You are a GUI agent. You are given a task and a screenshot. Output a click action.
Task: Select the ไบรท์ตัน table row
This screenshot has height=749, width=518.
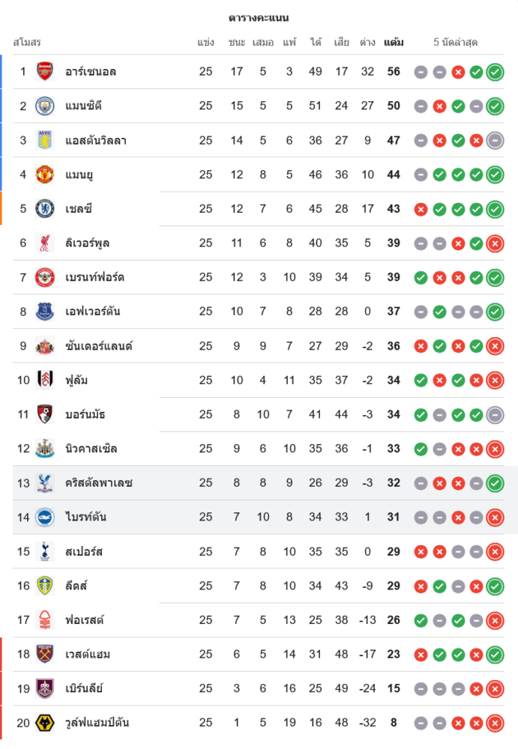262,517
